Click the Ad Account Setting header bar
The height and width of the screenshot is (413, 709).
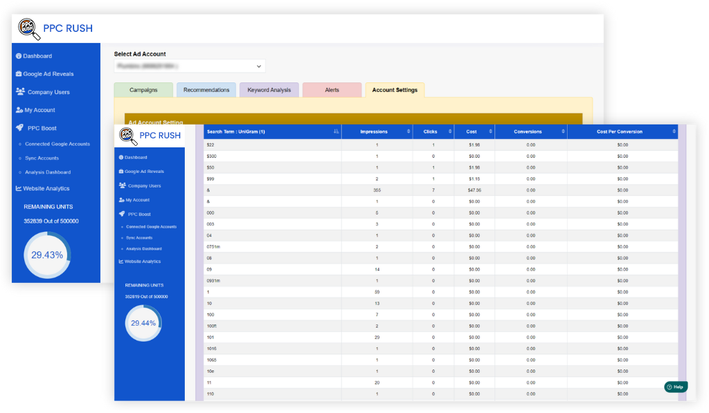(353, 119)
